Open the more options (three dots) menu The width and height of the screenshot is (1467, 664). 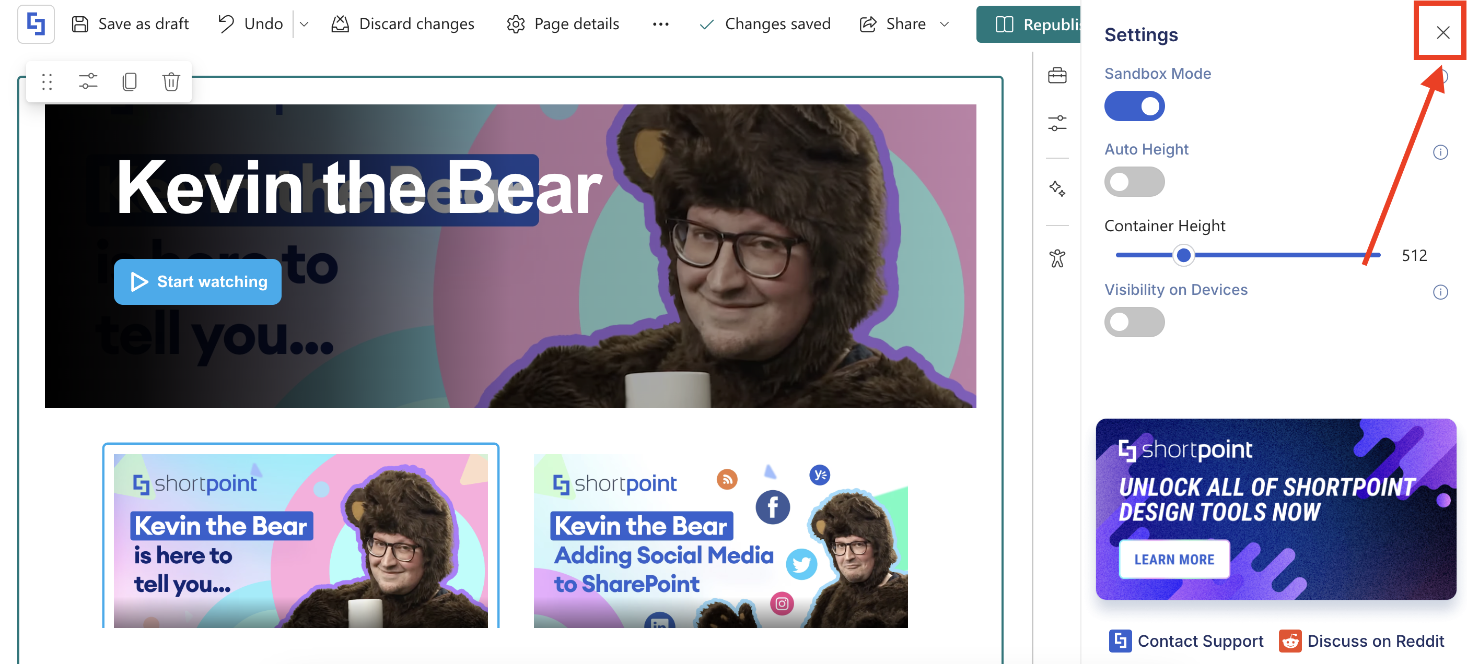[x=660, y=25]
